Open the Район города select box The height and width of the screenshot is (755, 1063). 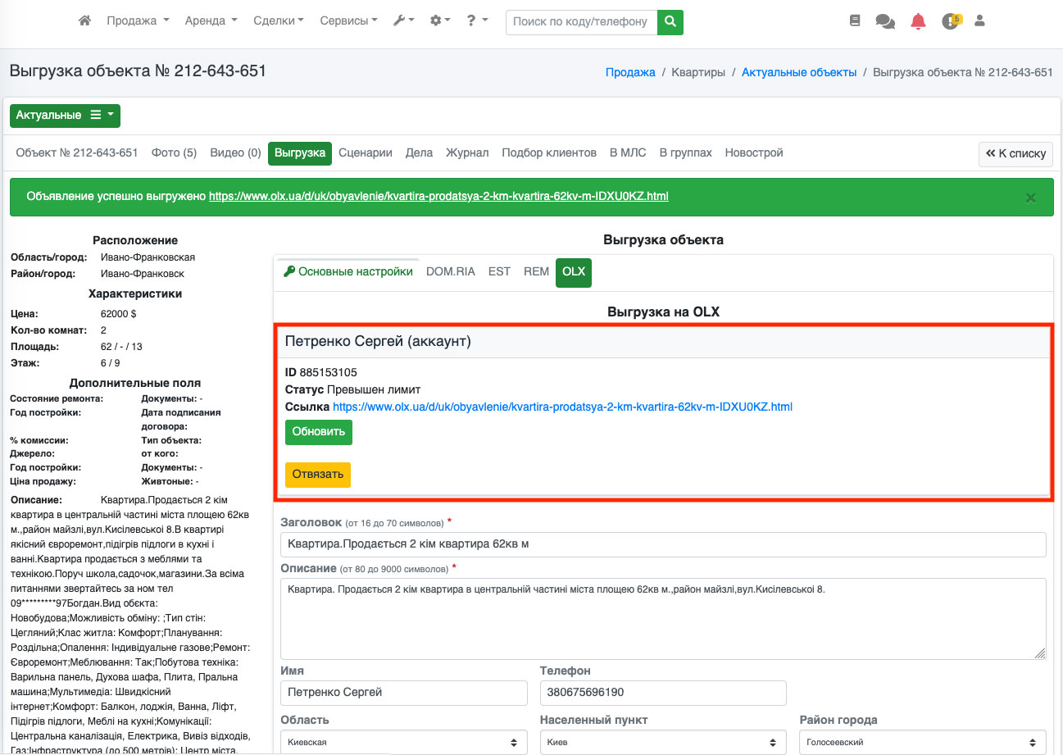922,742
